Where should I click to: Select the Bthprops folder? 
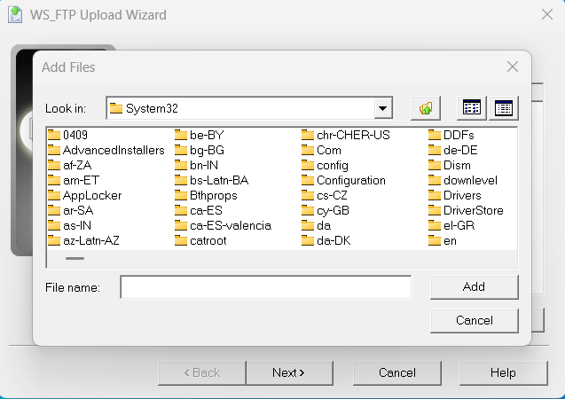tap(206, 196)
